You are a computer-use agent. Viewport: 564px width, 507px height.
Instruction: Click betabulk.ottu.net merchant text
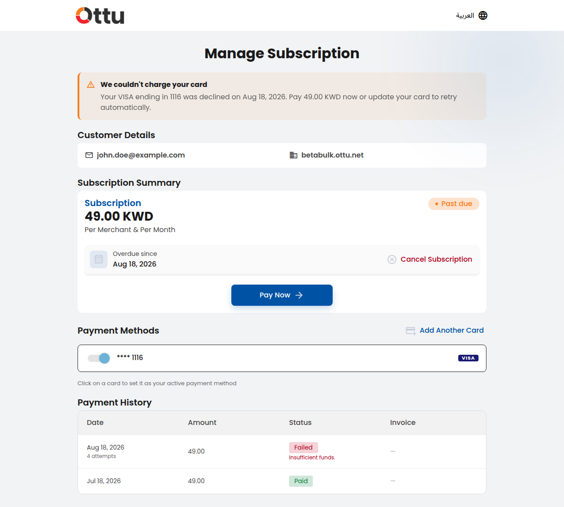click(x=332, y=155)
